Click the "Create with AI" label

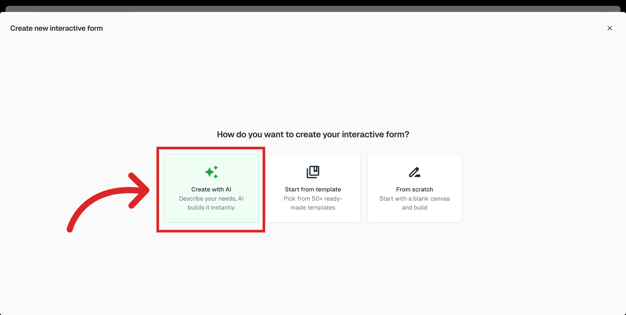click(x=211, y=189)
